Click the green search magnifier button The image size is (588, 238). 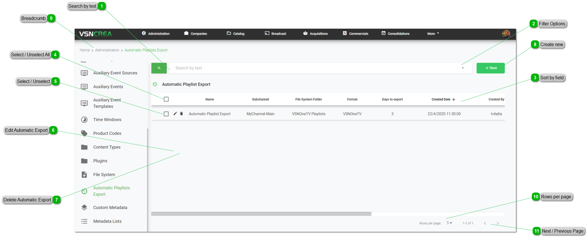pos(159,68)
